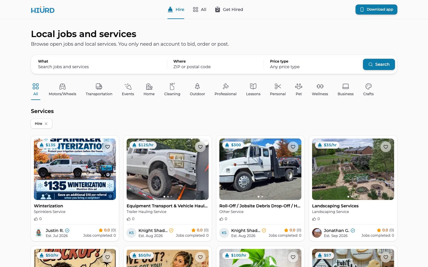The image size is (428, 267).
Task: Favorite the $100/hr listing
Action: [293, 257]
